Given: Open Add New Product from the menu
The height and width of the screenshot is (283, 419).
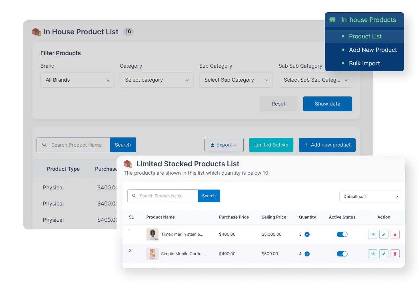Looking at the screenshot, I should (372, 50).
